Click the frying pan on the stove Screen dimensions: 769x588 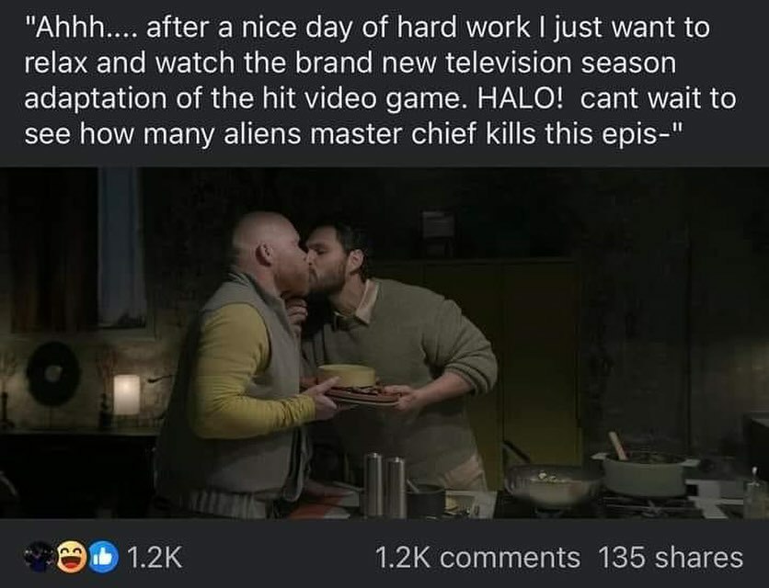click(553, 483)
